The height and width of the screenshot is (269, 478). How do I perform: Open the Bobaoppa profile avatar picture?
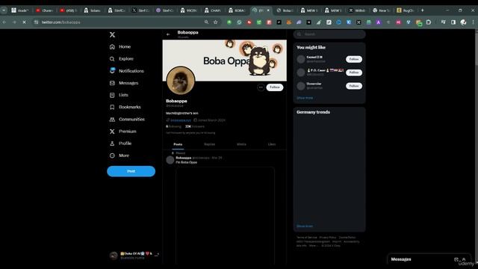coord(181,81)
